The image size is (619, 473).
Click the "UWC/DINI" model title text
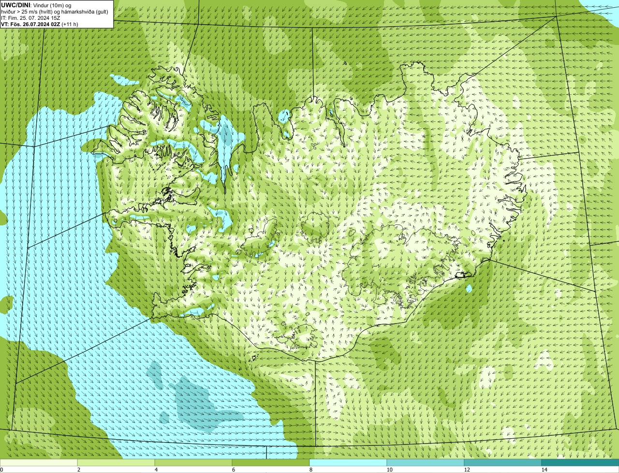click(x=16, y=4)
